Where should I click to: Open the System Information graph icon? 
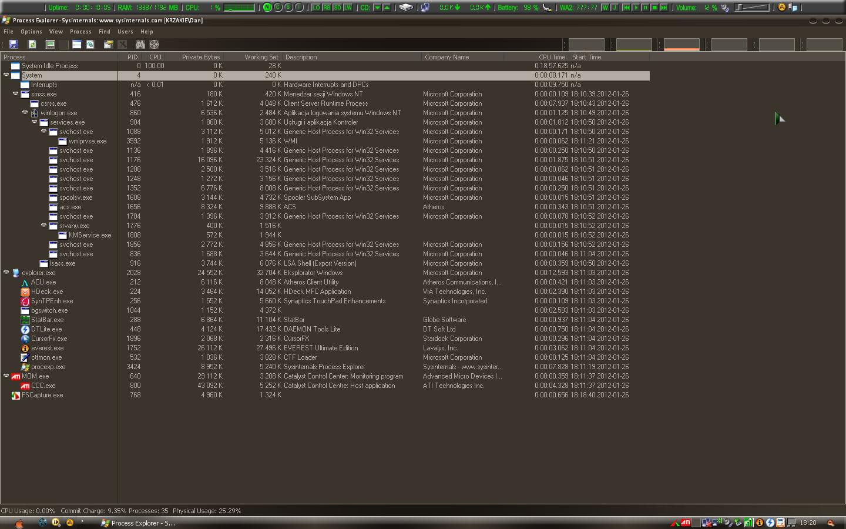pos(50,44)
